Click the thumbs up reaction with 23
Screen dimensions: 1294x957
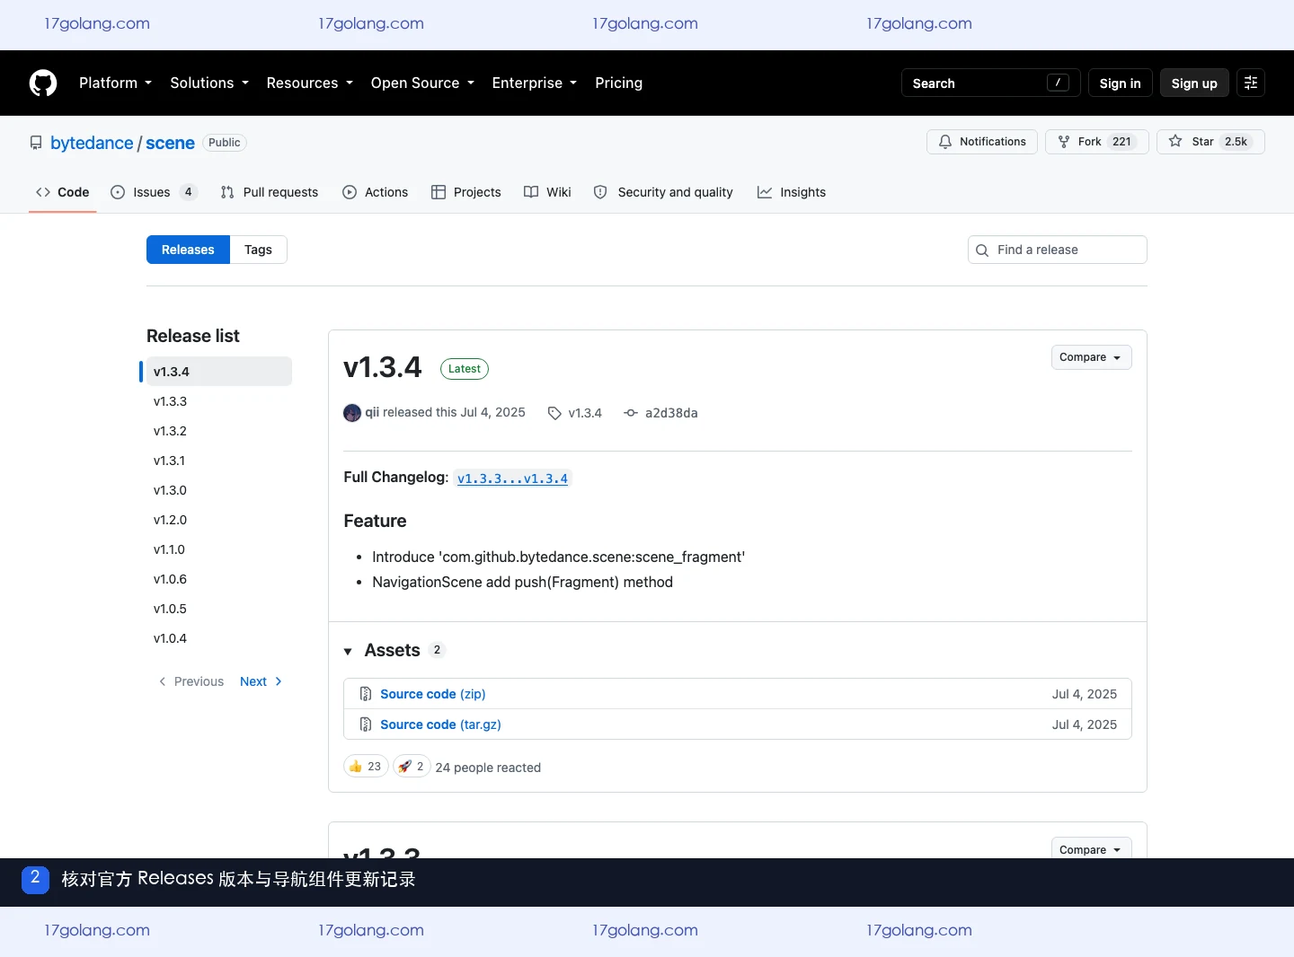click(366, 767)
